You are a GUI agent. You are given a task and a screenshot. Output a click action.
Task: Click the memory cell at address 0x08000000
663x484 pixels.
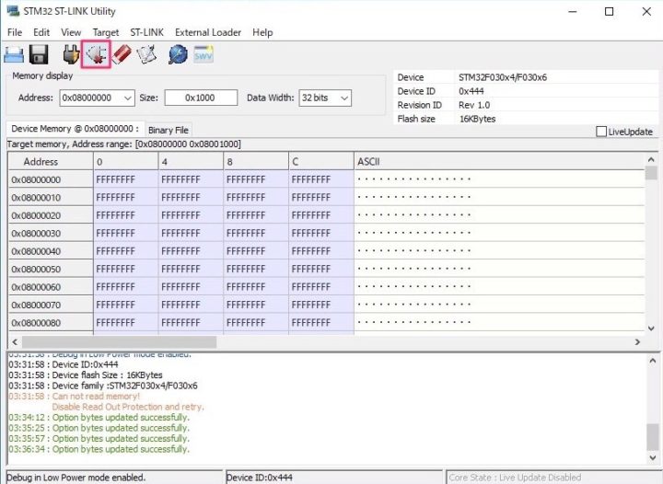tap(127, 180)
